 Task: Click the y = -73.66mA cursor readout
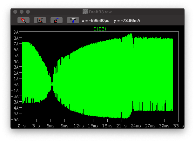[127, 21]
